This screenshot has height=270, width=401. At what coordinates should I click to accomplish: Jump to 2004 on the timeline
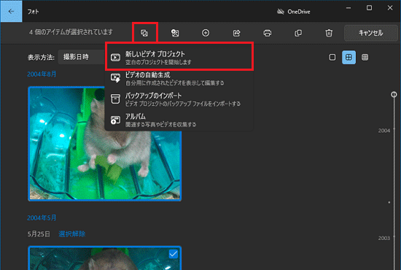pyautogui.click(x=384, y=131)
